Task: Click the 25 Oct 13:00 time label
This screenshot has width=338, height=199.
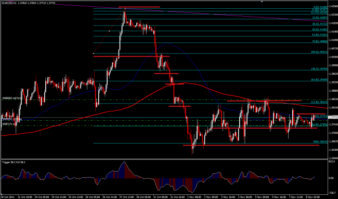Action: tap(76, 197)
